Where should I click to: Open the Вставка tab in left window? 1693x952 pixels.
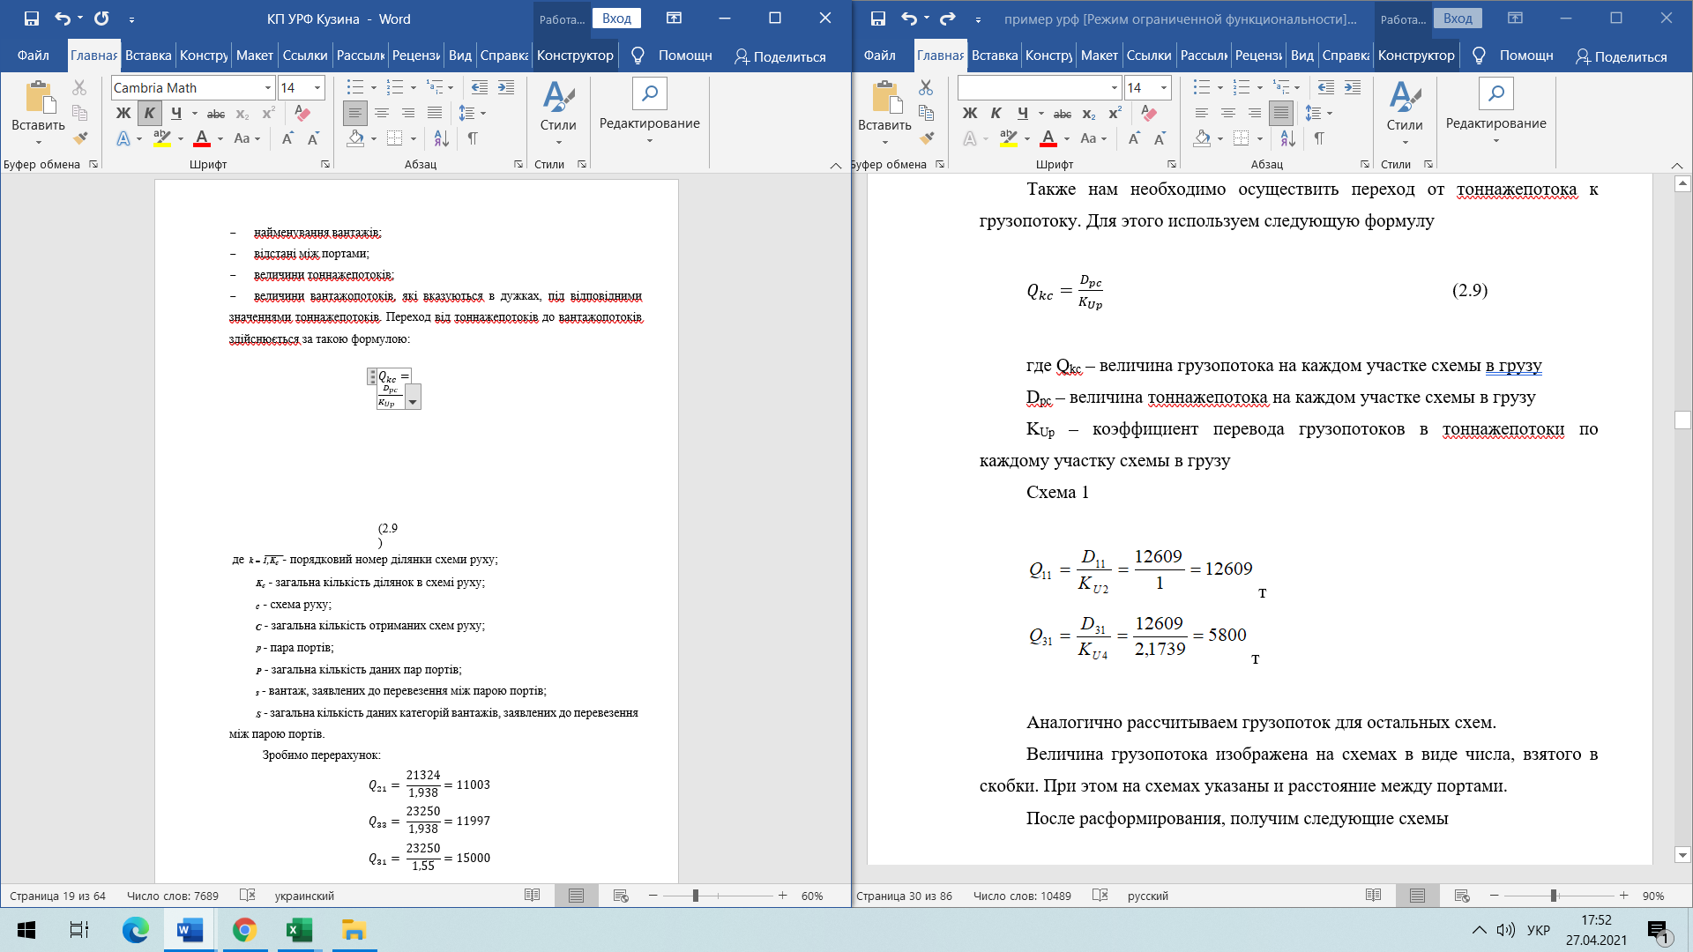click(x=148, y=55)
